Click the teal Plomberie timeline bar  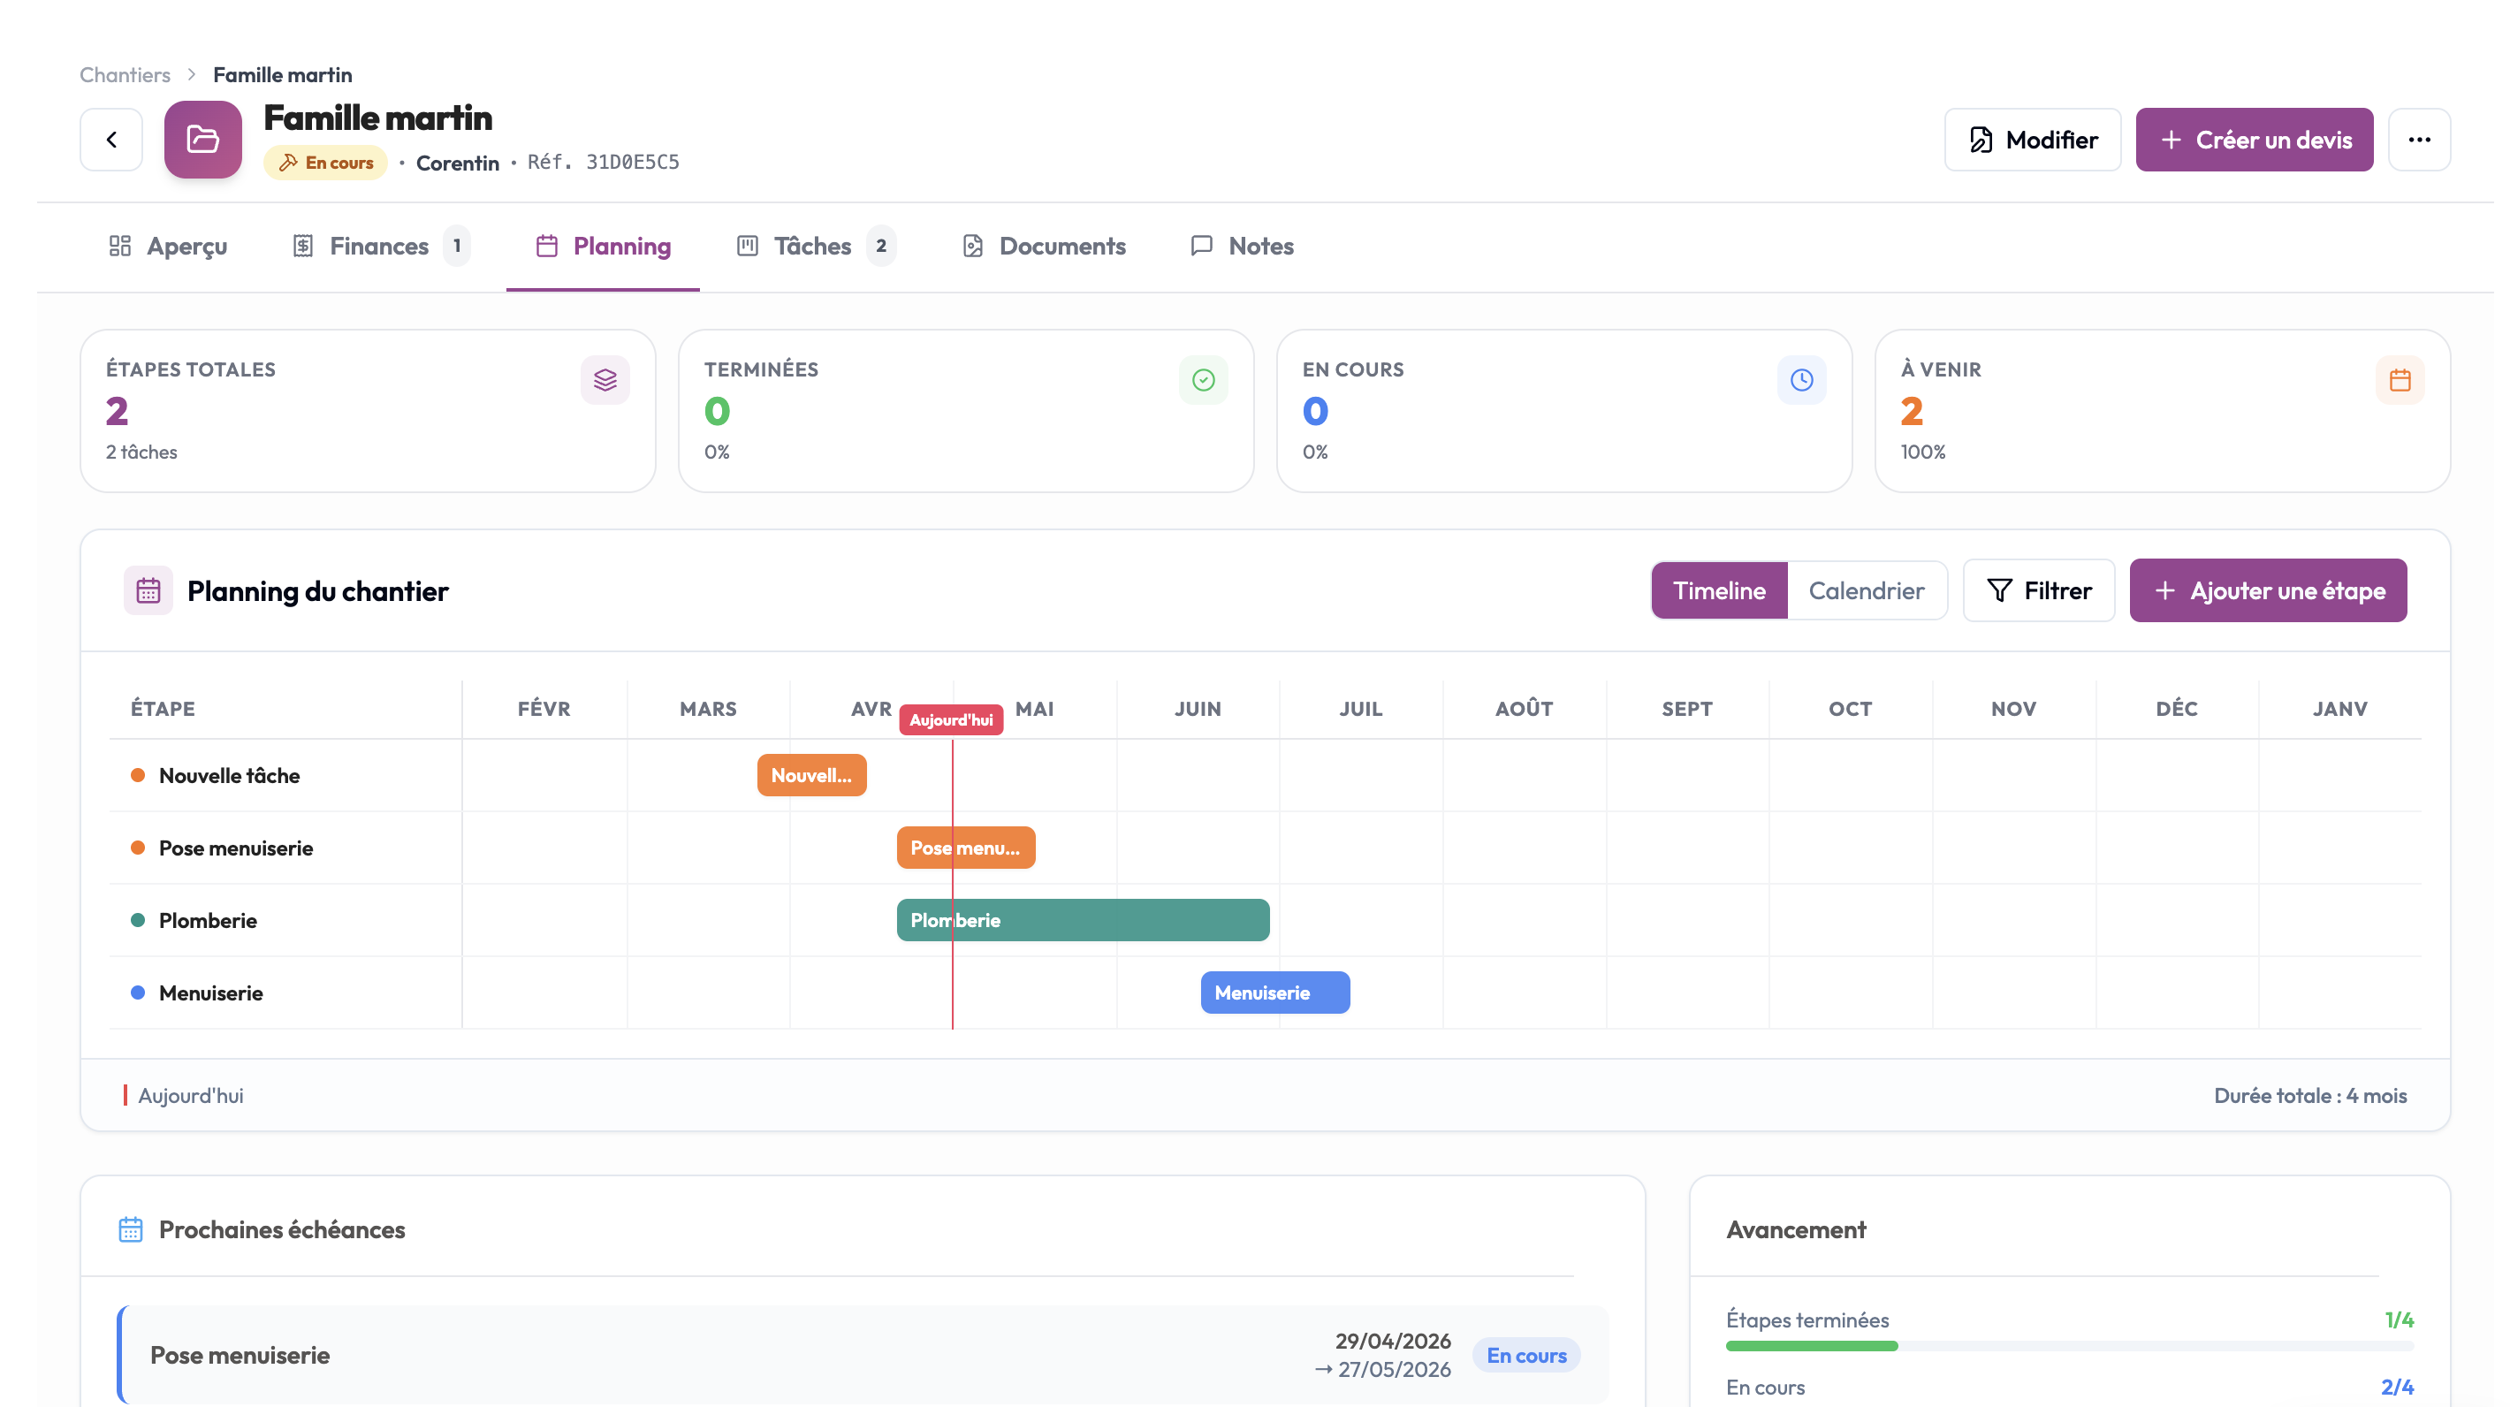1083,920
